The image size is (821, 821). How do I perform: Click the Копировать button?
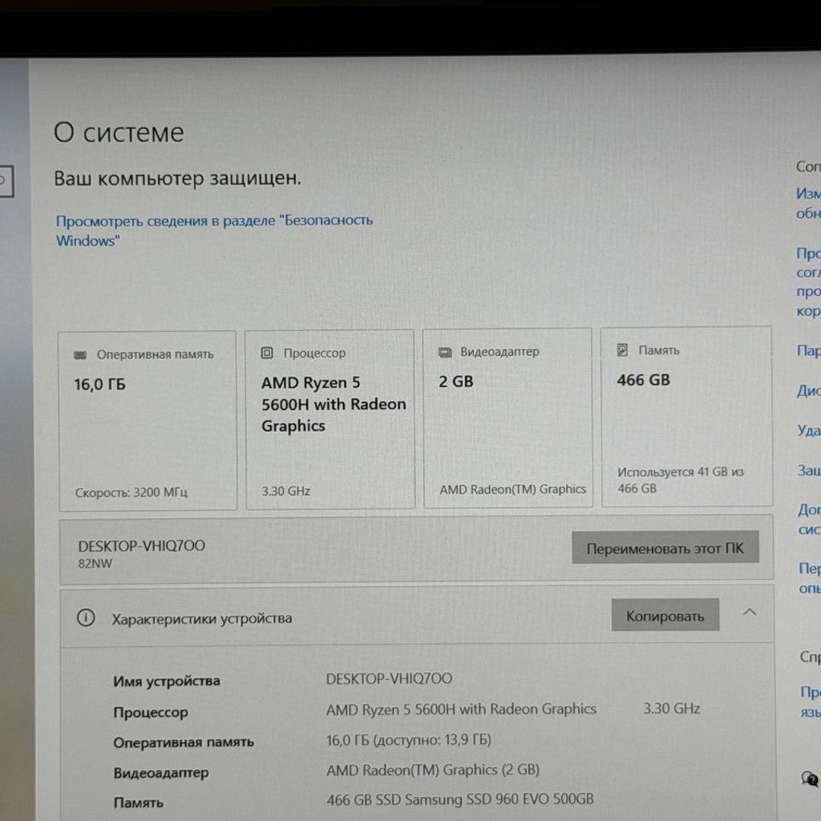(665, 615)
